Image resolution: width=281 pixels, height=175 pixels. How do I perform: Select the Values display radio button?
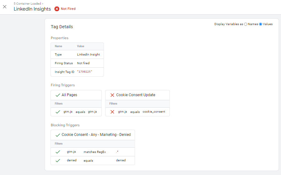(x=260, y=24)
